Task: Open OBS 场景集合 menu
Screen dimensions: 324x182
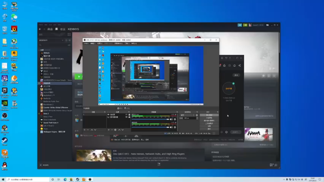Action: pos(118,44)
